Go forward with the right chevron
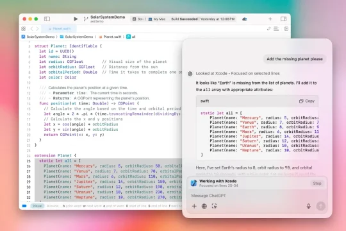Image resolution: width=346 pixels, height=231 pixels. pos(37,29)
